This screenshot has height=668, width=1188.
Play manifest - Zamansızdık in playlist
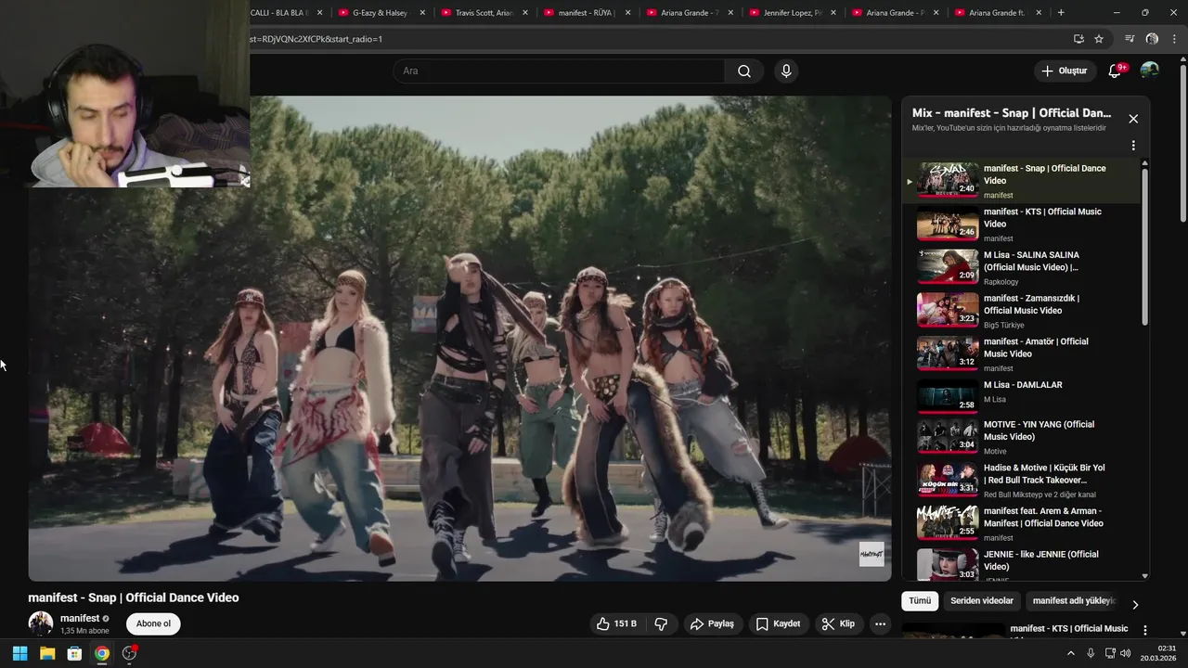click(x=1021, y=311)
